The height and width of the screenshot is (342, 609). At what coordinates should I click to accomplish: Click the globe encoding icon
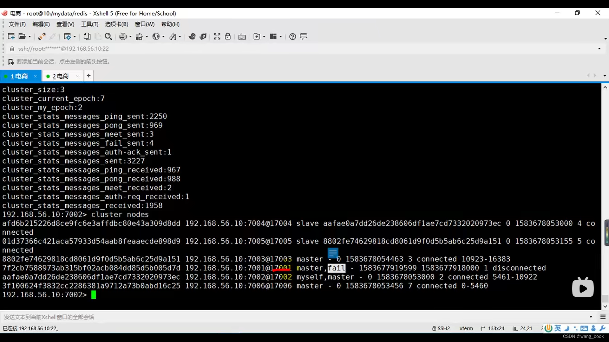coord(156,36)
